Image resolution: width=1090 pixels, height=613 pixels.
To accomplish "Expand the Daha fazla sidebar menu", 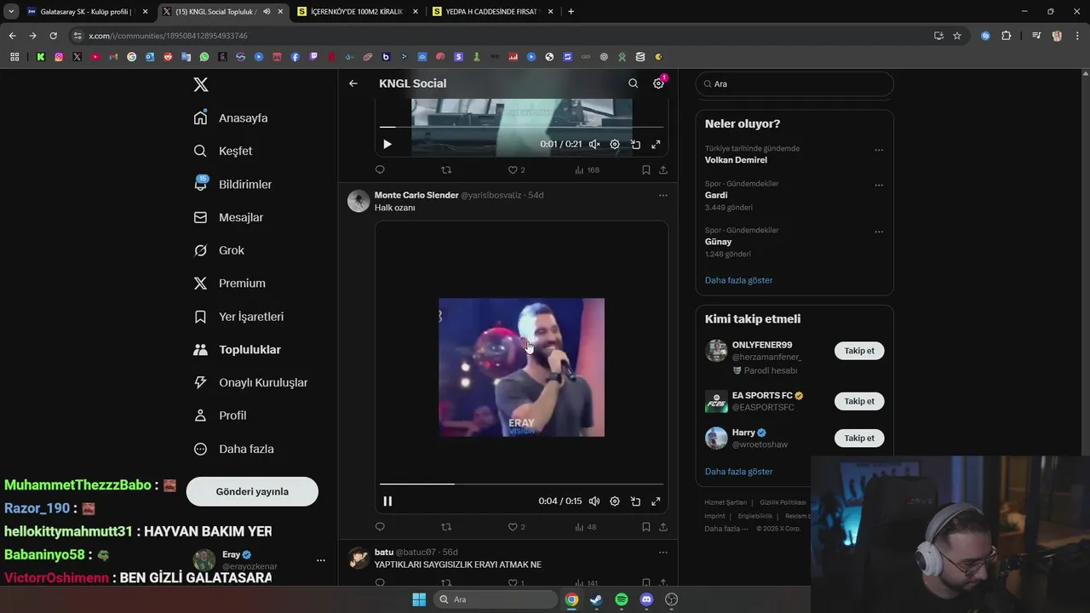I will 233,449.
